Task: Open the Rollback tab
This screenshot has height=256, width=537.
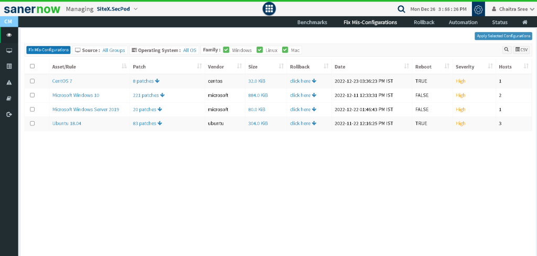Action: (x=424, y=22)
